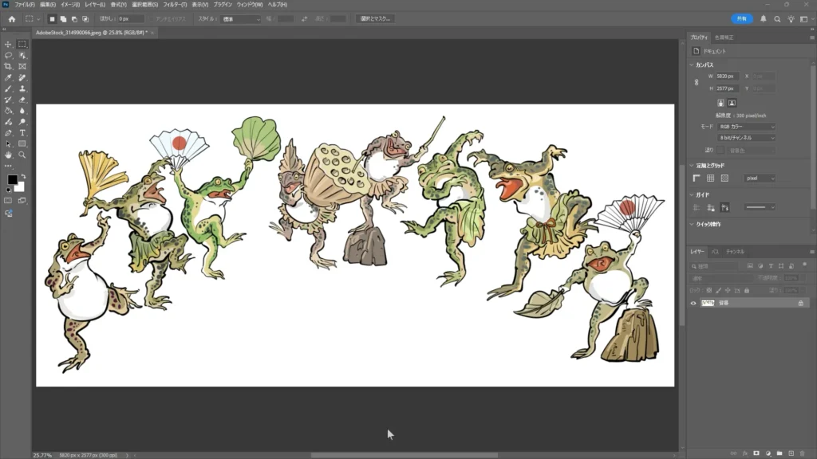Screen dimensions: 817x459
Task: Select the Blur tool
Action: 22,111
